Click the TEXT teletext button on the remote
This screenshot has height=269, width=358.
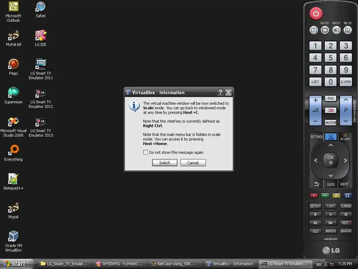315,206
